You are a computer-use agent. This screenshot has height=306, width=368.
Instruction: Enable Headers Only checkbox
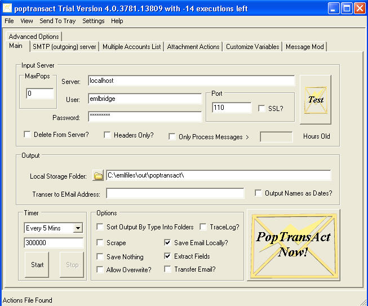(x=107, y=135)
